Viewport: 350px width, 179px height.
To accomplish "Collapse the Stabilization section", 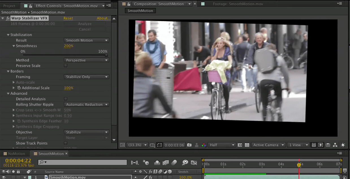I will (8, 35).
